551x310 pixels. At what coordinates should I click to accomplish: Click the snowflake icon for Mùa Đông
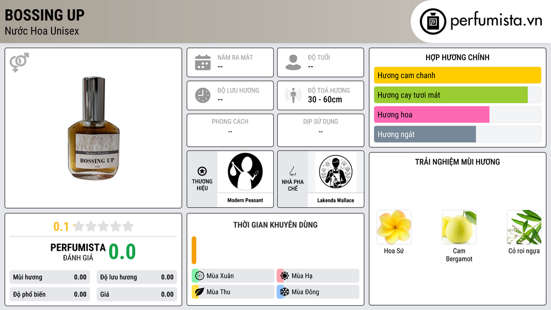[285, 292]
